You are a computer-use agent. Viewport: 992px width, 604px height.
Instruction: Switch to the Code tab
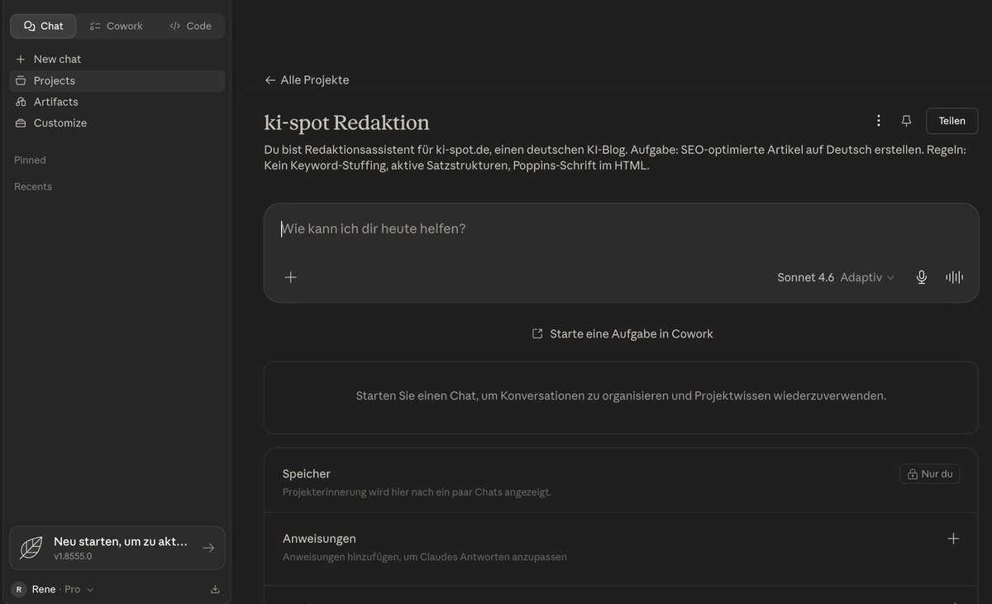(190, 26)
